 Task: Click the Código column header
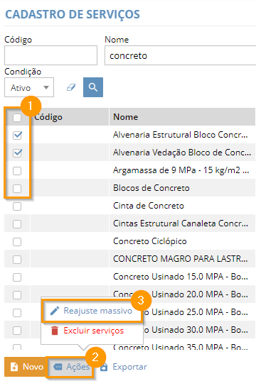click(x=70, y=117)
